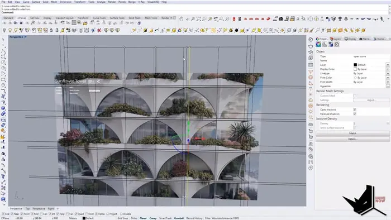The width and height of the screenshot is (391, 220).
Task: Select the Pan hand tool icon
Action: coord(182,18)
